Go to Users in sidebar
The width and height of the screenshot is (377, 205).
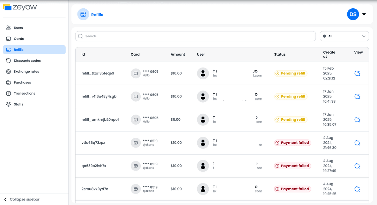tap(18, 28)
